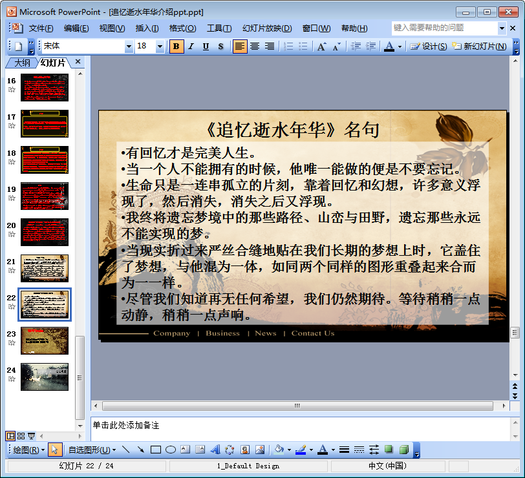Select the Arrow drawing tool
This screenshot has width=525, height=478.
pos(141,450)
